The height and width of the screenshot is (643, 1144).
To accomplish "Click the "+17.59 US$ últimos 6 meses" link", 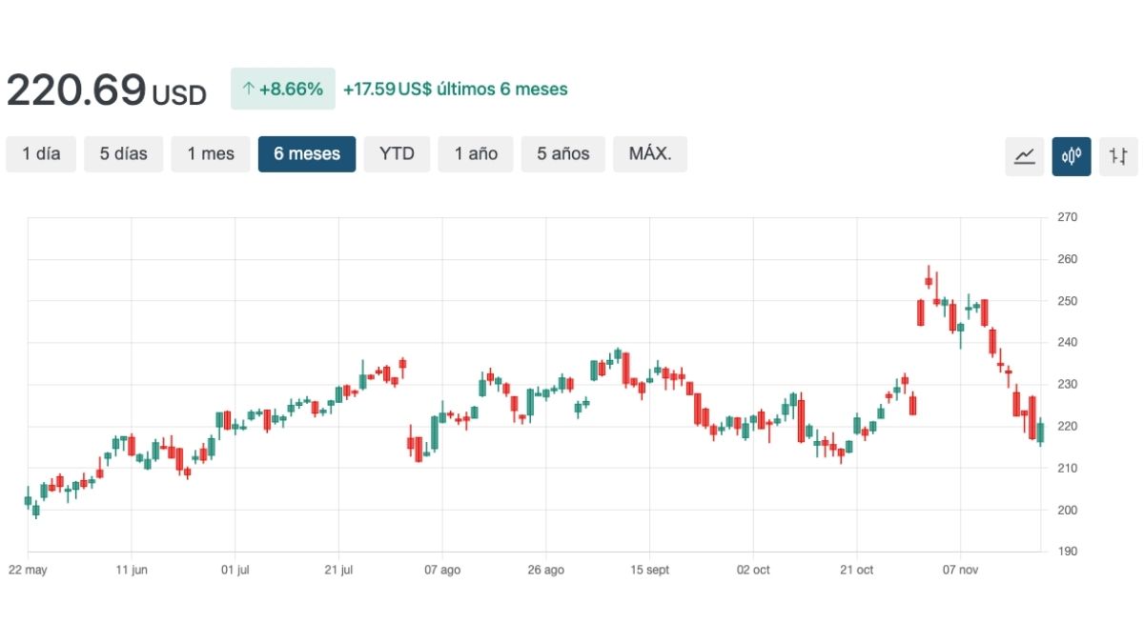I will tap(455, 89).
